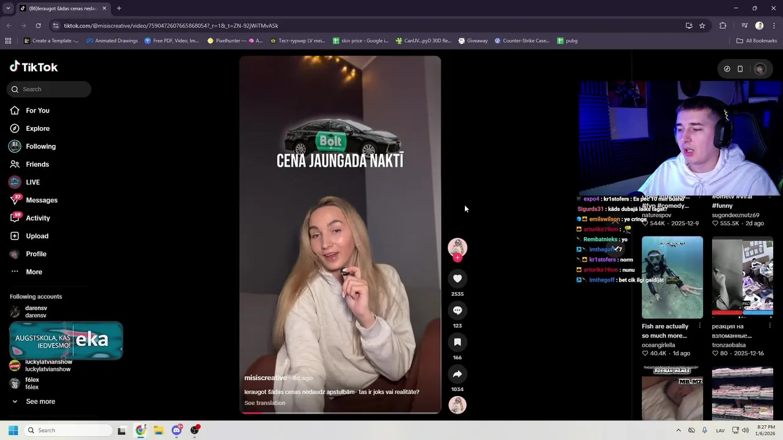Open the Activity notifications
The width and height of the screenshot is (783, 440).
(x=29, y=218)
